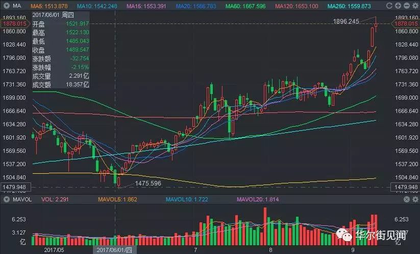Click the MAVOL10: 1.722 label

[187, 199]
